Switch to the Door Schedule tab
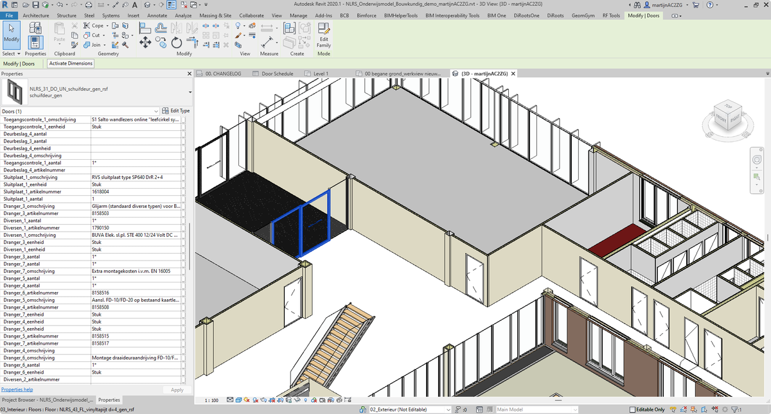This screenshot has width=771, height=414. click(275, 73)
